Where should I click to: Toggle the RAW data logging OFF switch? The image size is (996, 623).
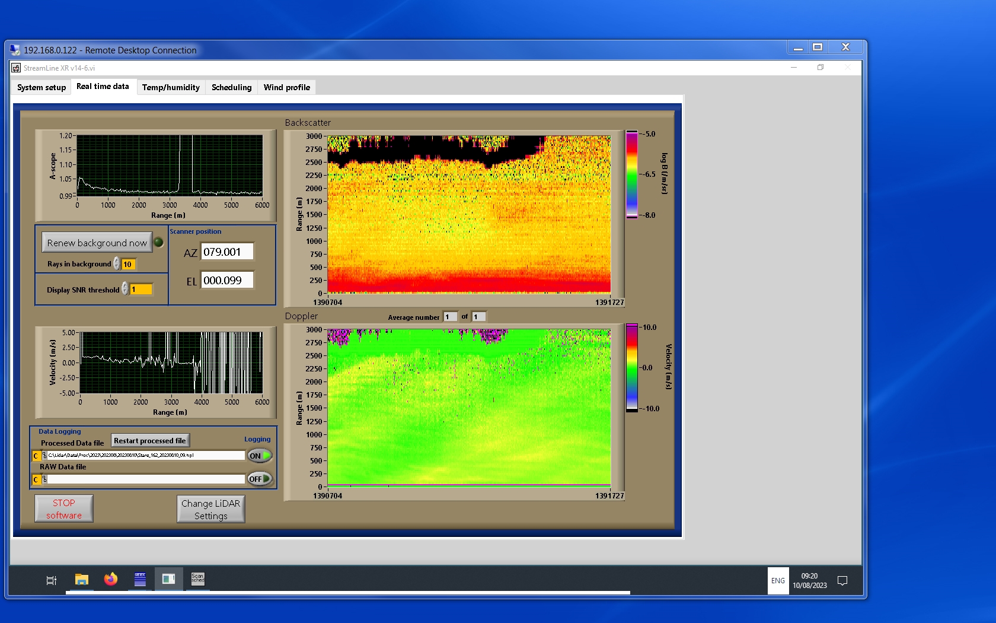pos(260,479)
